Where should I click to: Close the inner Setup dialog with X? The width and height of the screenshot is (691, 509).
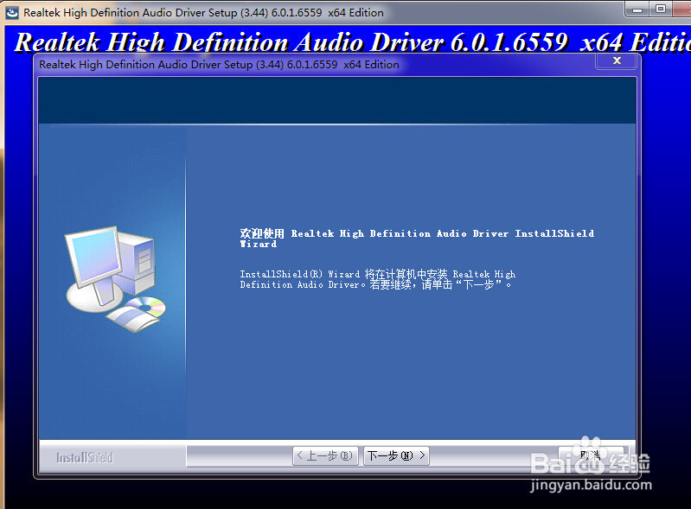(616, 60)
